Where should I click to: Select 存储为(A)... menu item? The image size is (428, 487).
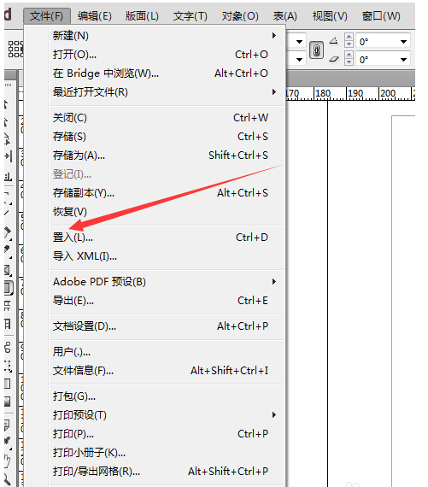[x=167, y=155]
